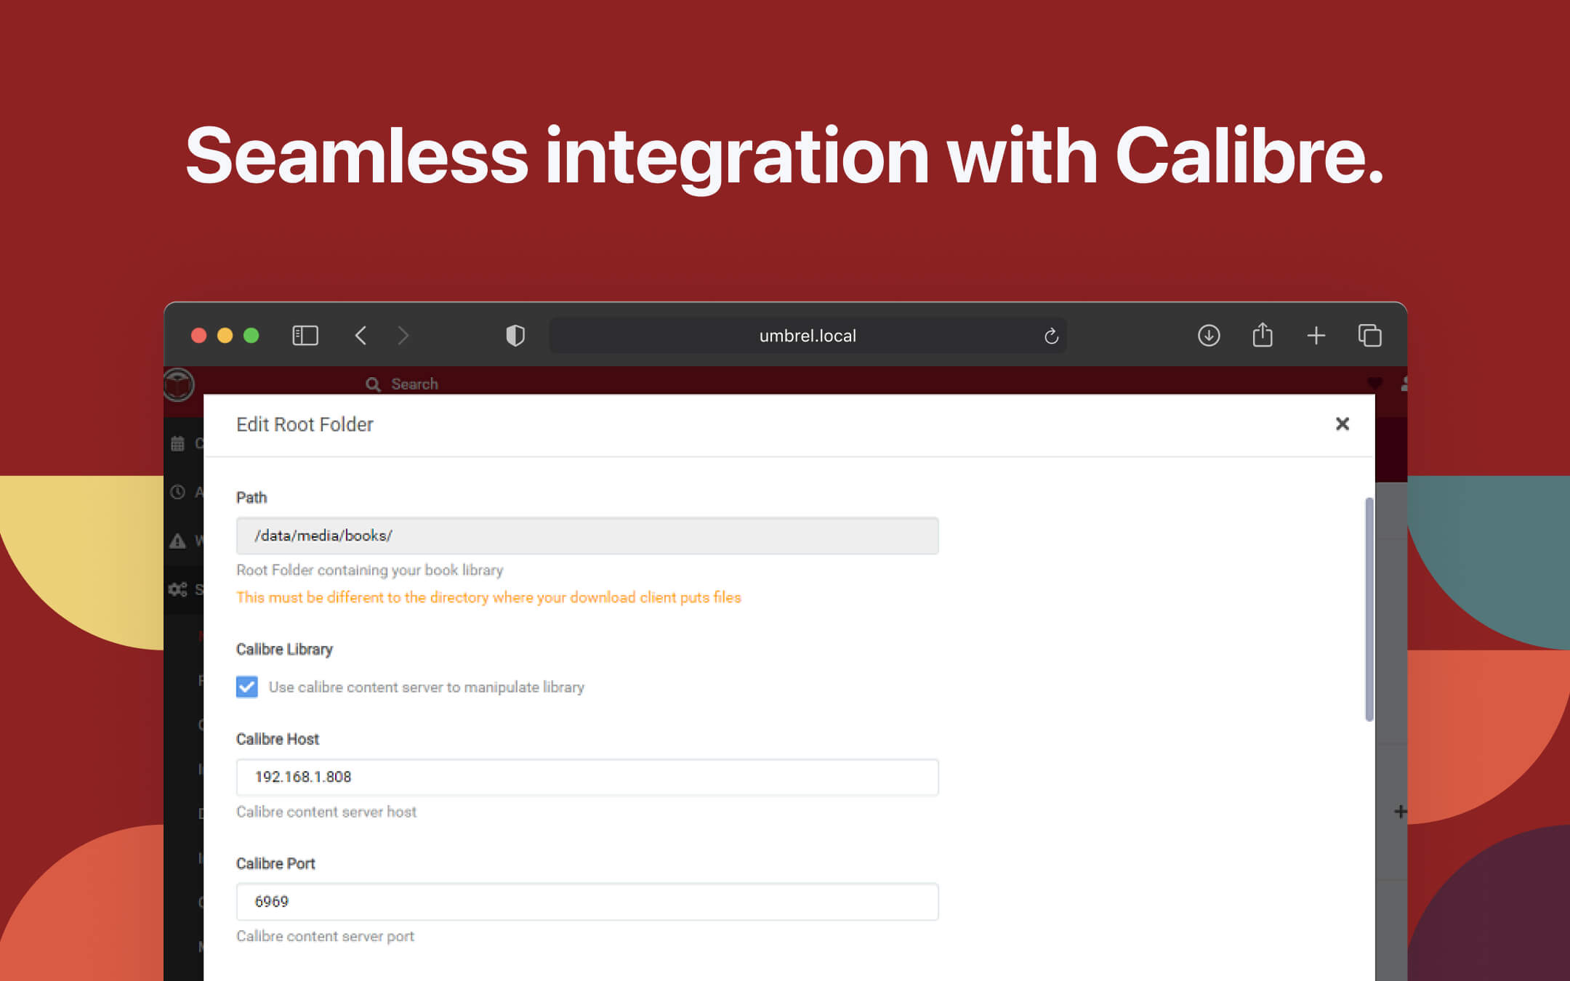Click the Path field showing /data/media/books/
Image resolution: width=1570 pixels, height=981 pixels.
(587, 536)
